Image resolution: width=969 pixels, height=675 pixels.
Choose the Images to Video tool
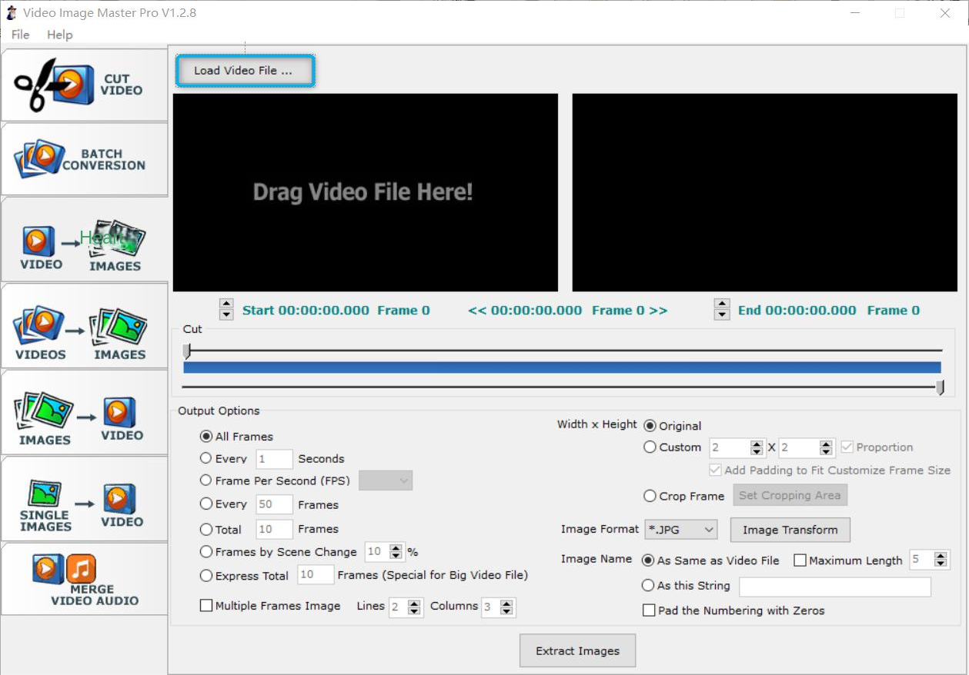point(83,413)
